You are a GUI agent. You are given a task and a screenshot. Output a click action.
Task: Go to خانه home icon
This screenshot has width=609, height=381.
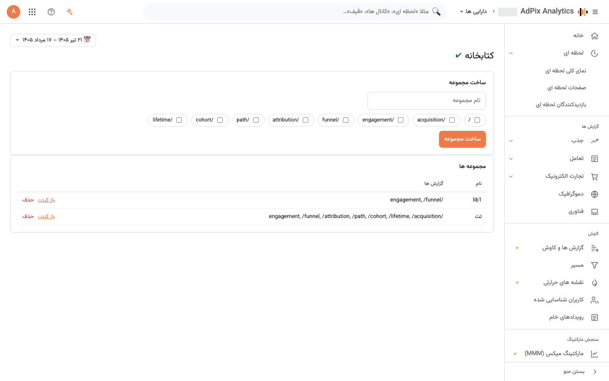[595, 36]
